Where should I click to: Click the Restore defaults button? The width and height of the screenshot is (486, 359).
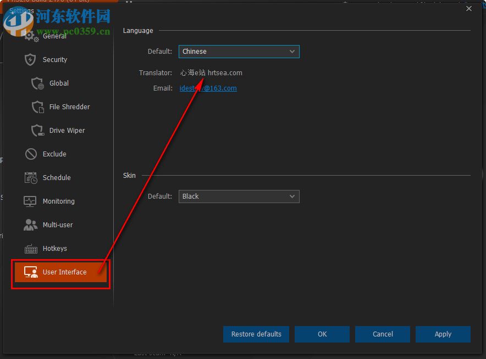pyautogui.click(x=256, y=334)
